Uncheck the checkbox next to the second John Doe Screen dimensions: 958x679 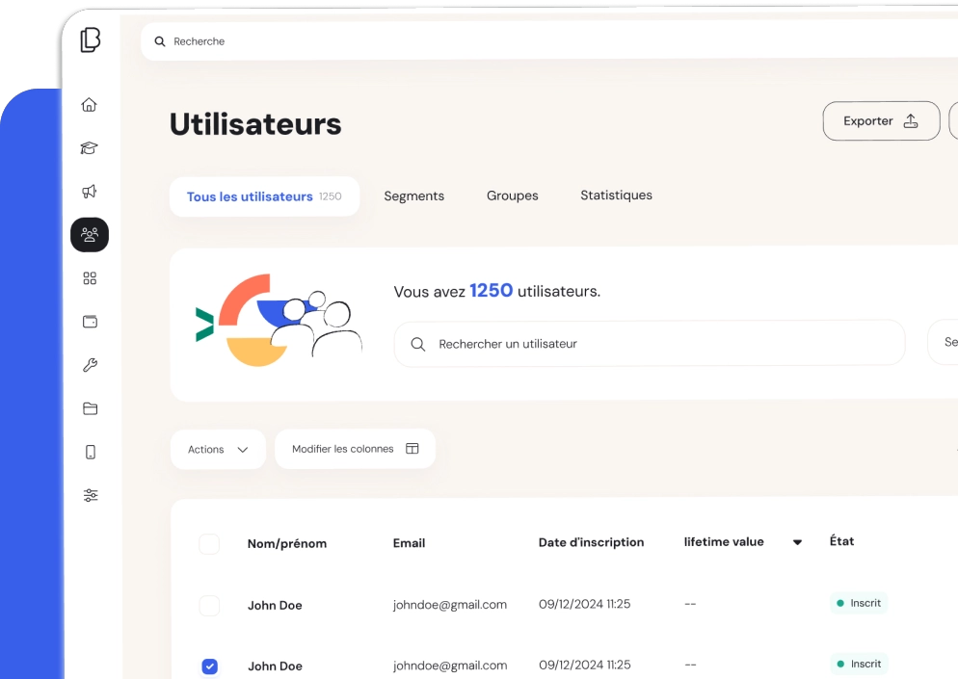[209, 665]
